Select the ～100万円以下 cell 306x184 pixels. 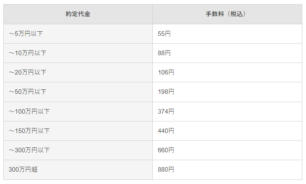click(29, 111)
